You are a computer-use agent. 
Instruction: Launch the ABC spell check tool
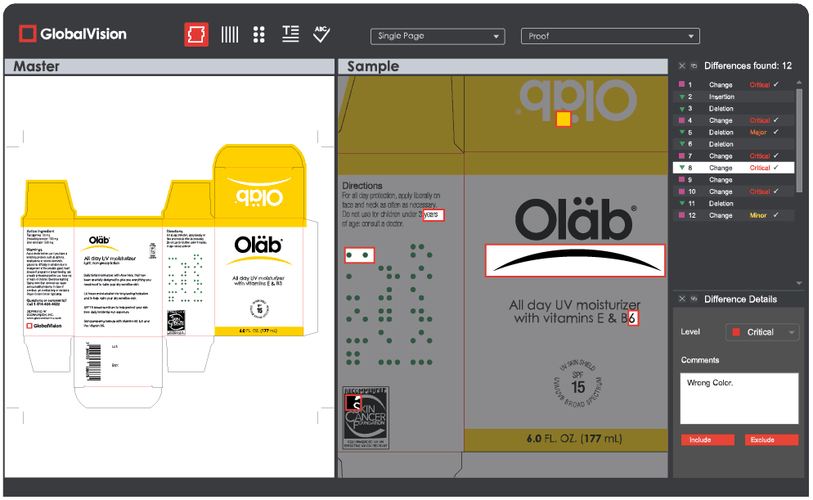click(x=322, y=34)
